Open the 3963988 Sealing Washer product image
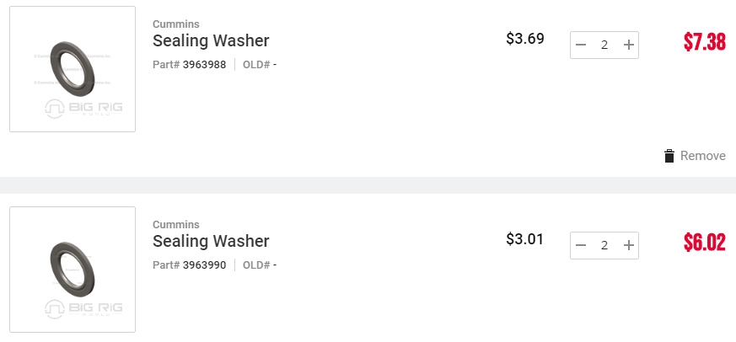The height and width of the screenshot is (342, 736). [73, 69]
